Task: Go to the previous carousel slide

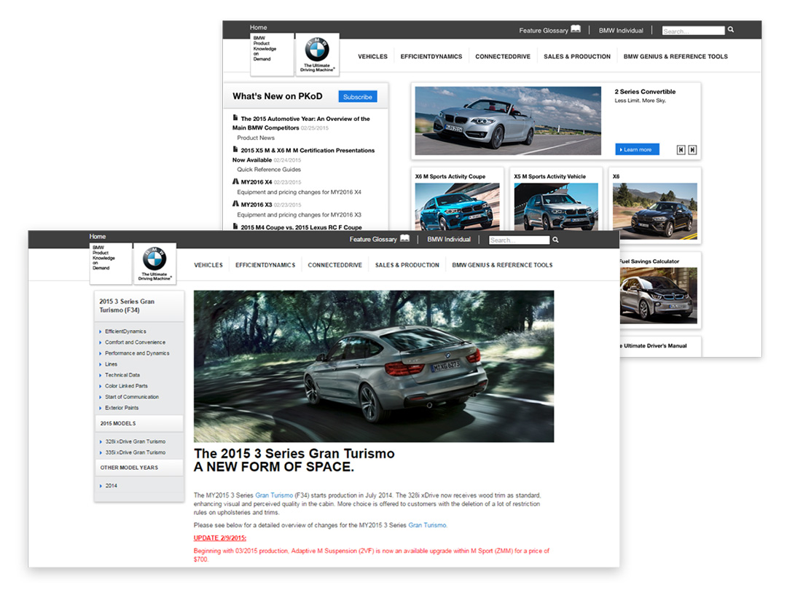Action: click(681, 149)
